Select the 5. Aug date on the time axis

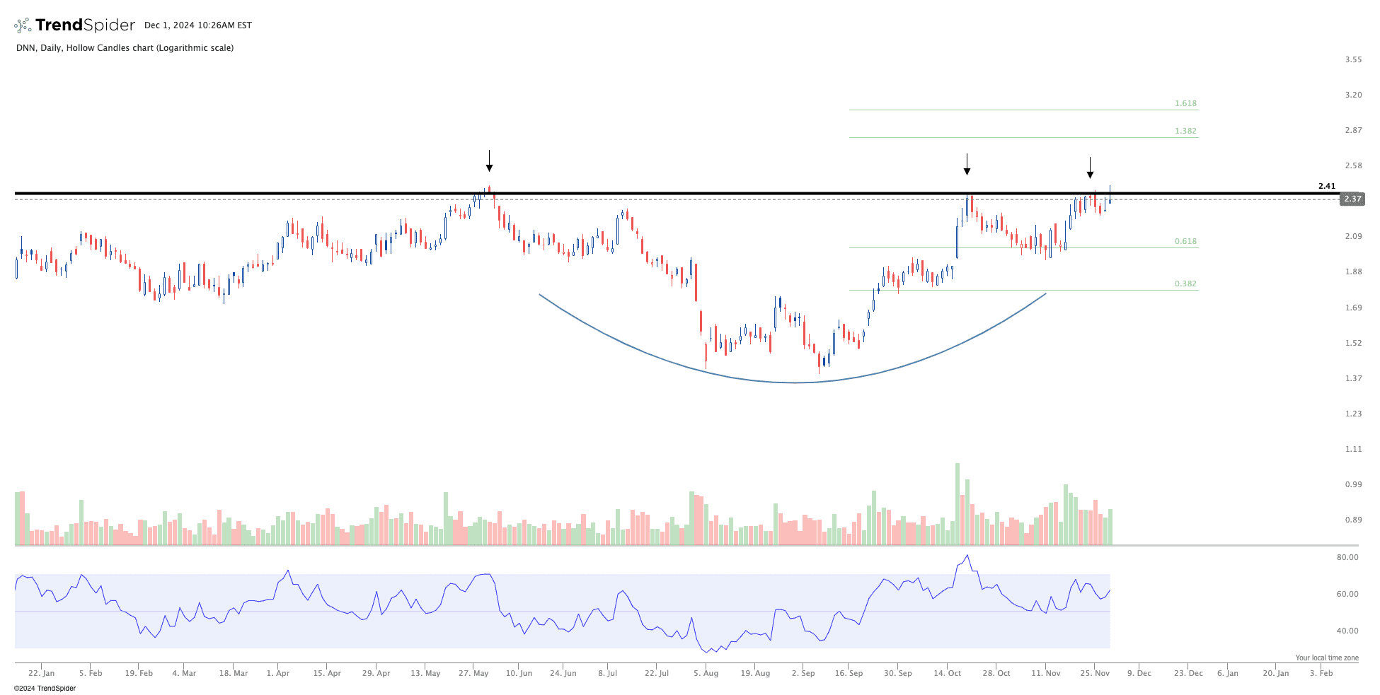(x=706, y=673)
